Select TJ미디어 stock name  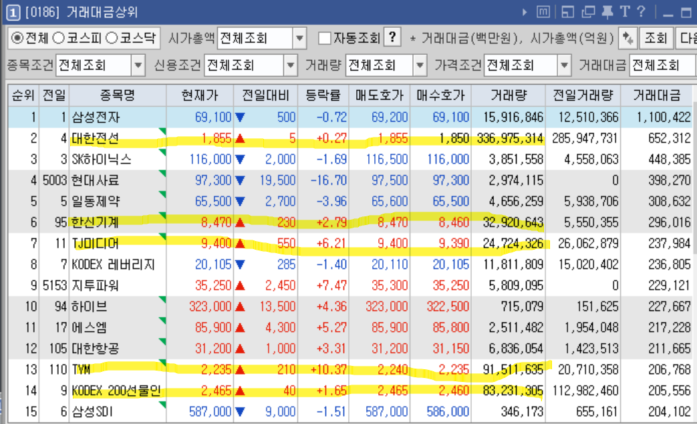(95, 243)
